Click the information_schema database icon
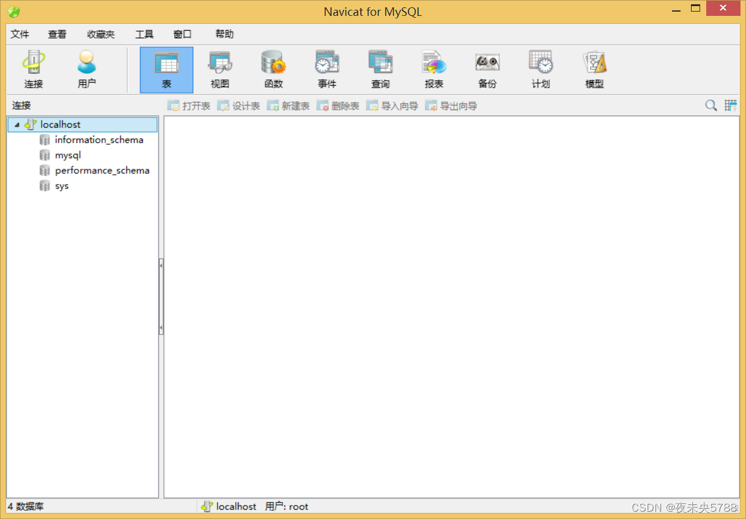Screen dimensions: 746x519 point(45,140)
